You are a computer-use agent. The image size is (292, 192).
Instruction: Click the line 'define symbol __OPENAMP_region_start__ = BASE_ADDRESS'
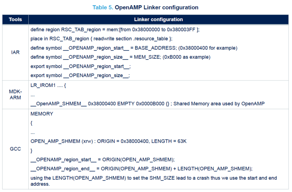[x=134, y=48]
